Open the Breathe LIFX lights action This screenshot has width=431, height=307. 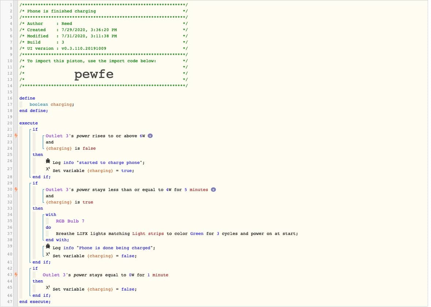coord(177,233)
